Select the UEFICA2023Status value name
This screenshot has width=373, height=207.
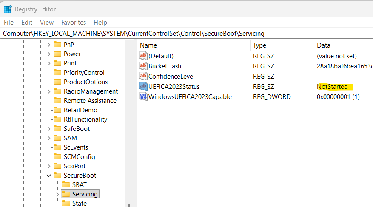coord(174,87)
